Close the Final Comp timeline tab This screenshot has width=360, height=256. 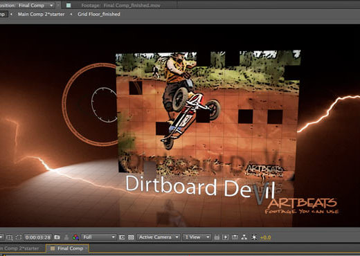click(87, 248)
